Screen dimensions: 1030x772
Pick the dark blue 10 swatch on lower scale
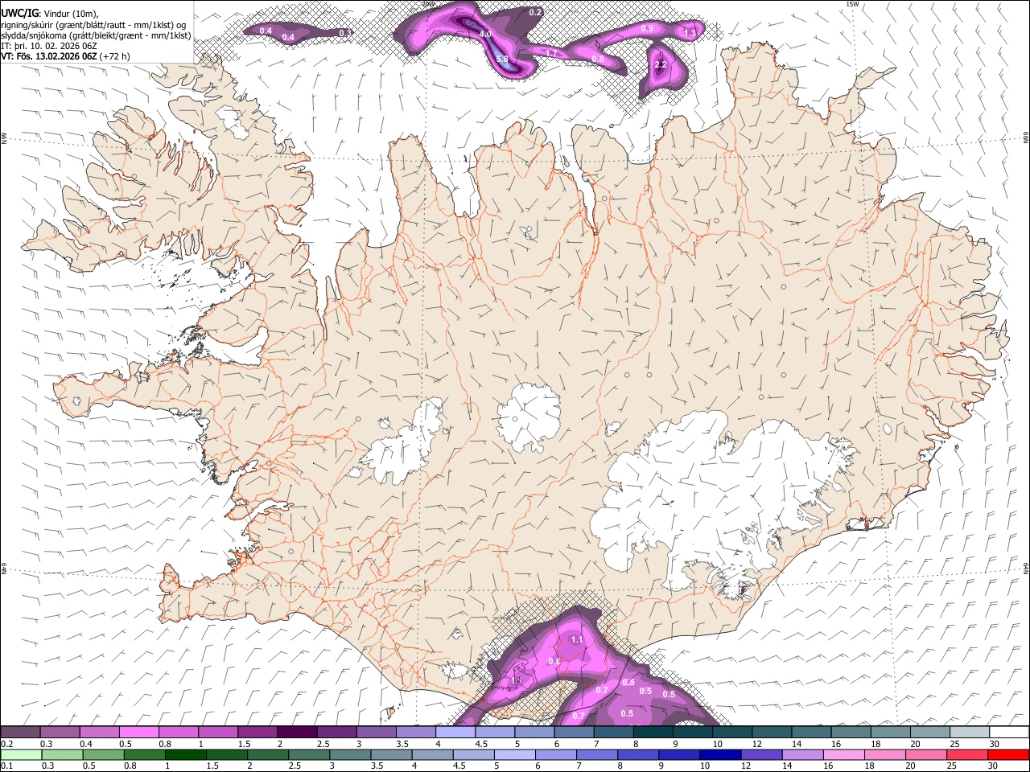point(719,754)
